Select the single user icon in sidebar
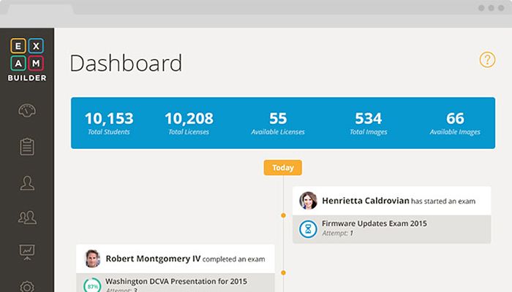 click(28, 182)
